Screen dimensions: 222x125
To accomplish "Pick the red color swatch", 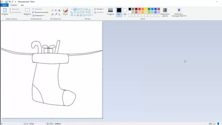I will [139, 9].
